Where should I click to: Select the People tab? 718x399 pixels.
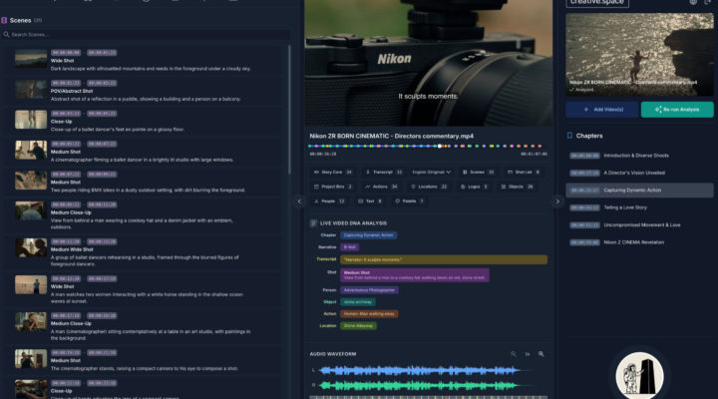[329, 201]
